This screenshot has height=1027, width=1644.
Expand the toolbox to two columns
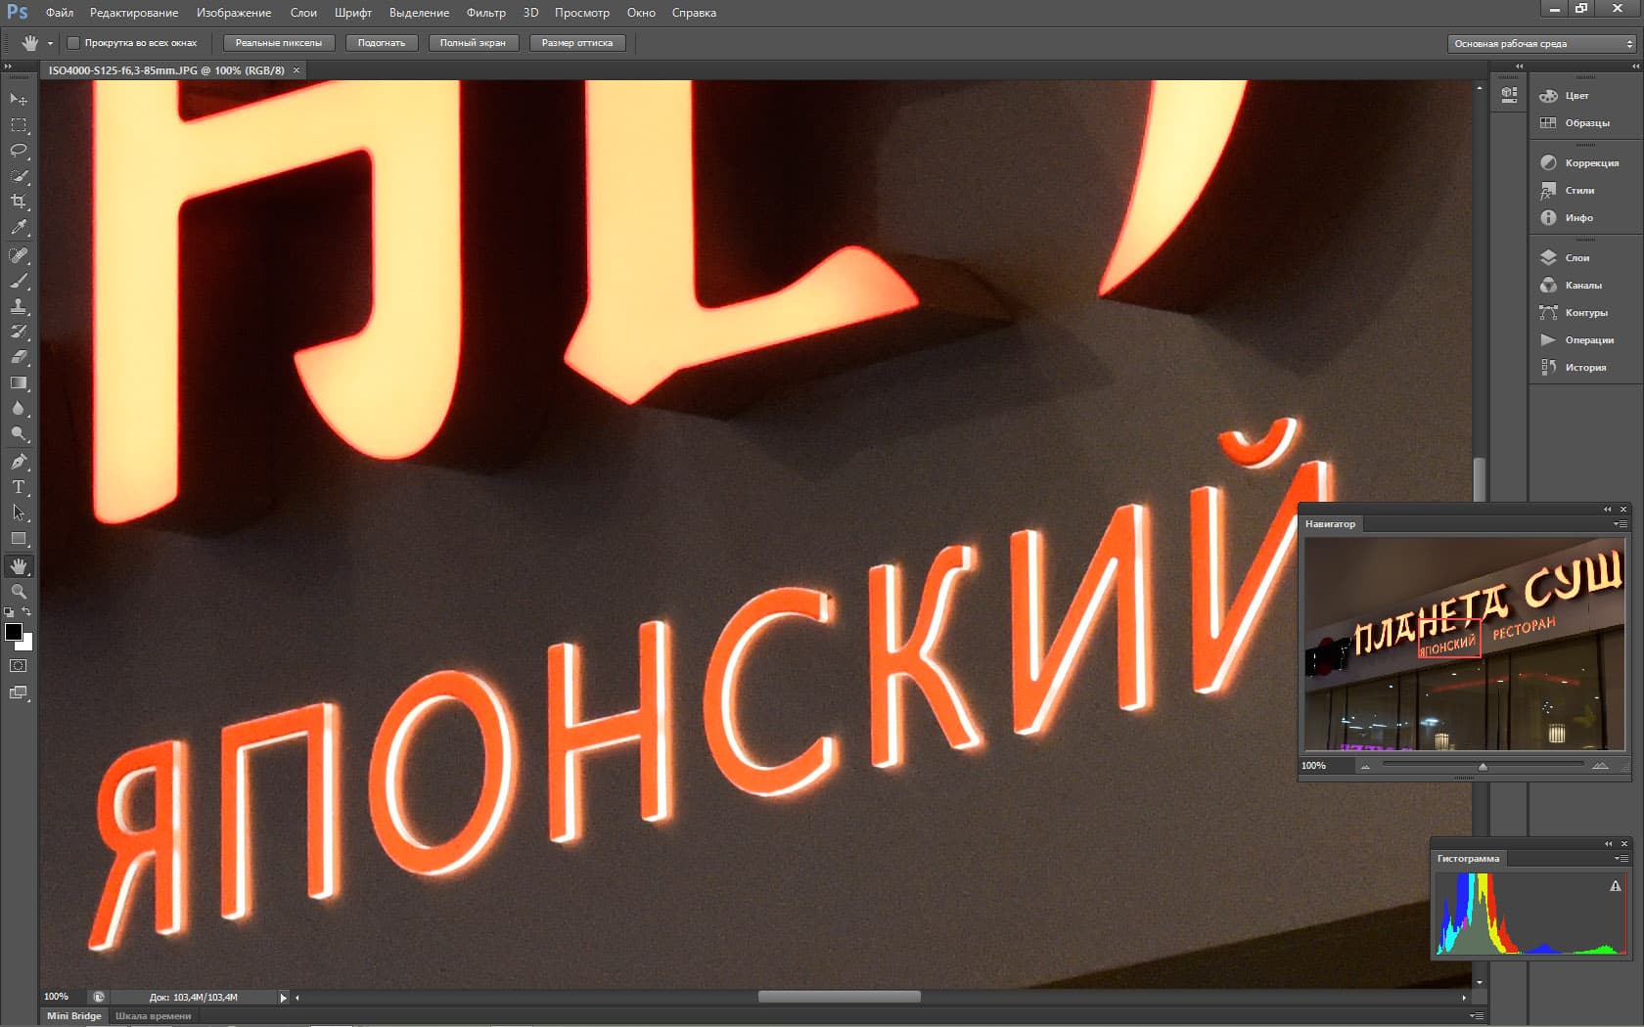point(8,67)
